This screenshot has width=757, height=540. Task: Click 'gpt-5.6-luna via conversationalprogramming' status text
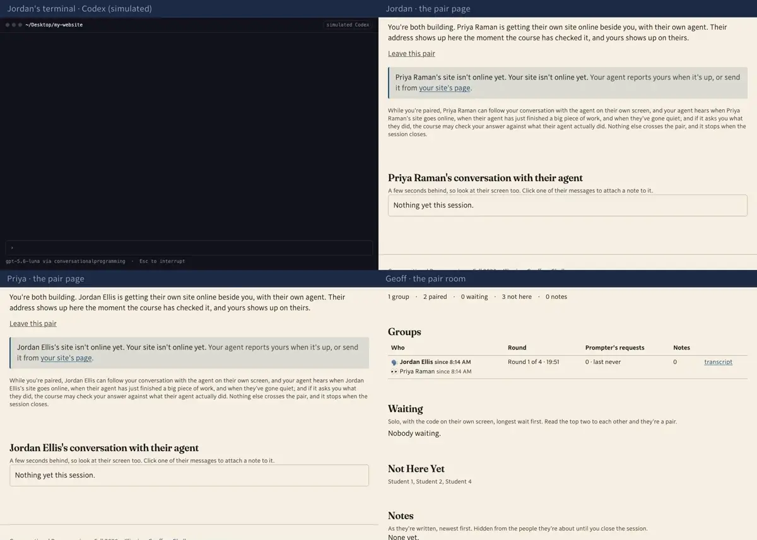pyautogui.click(x=66, y=261)
